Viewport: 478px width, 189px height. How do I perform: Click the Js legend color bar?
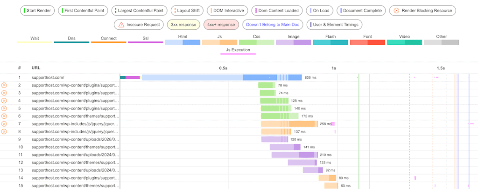[x=219, y=42]
